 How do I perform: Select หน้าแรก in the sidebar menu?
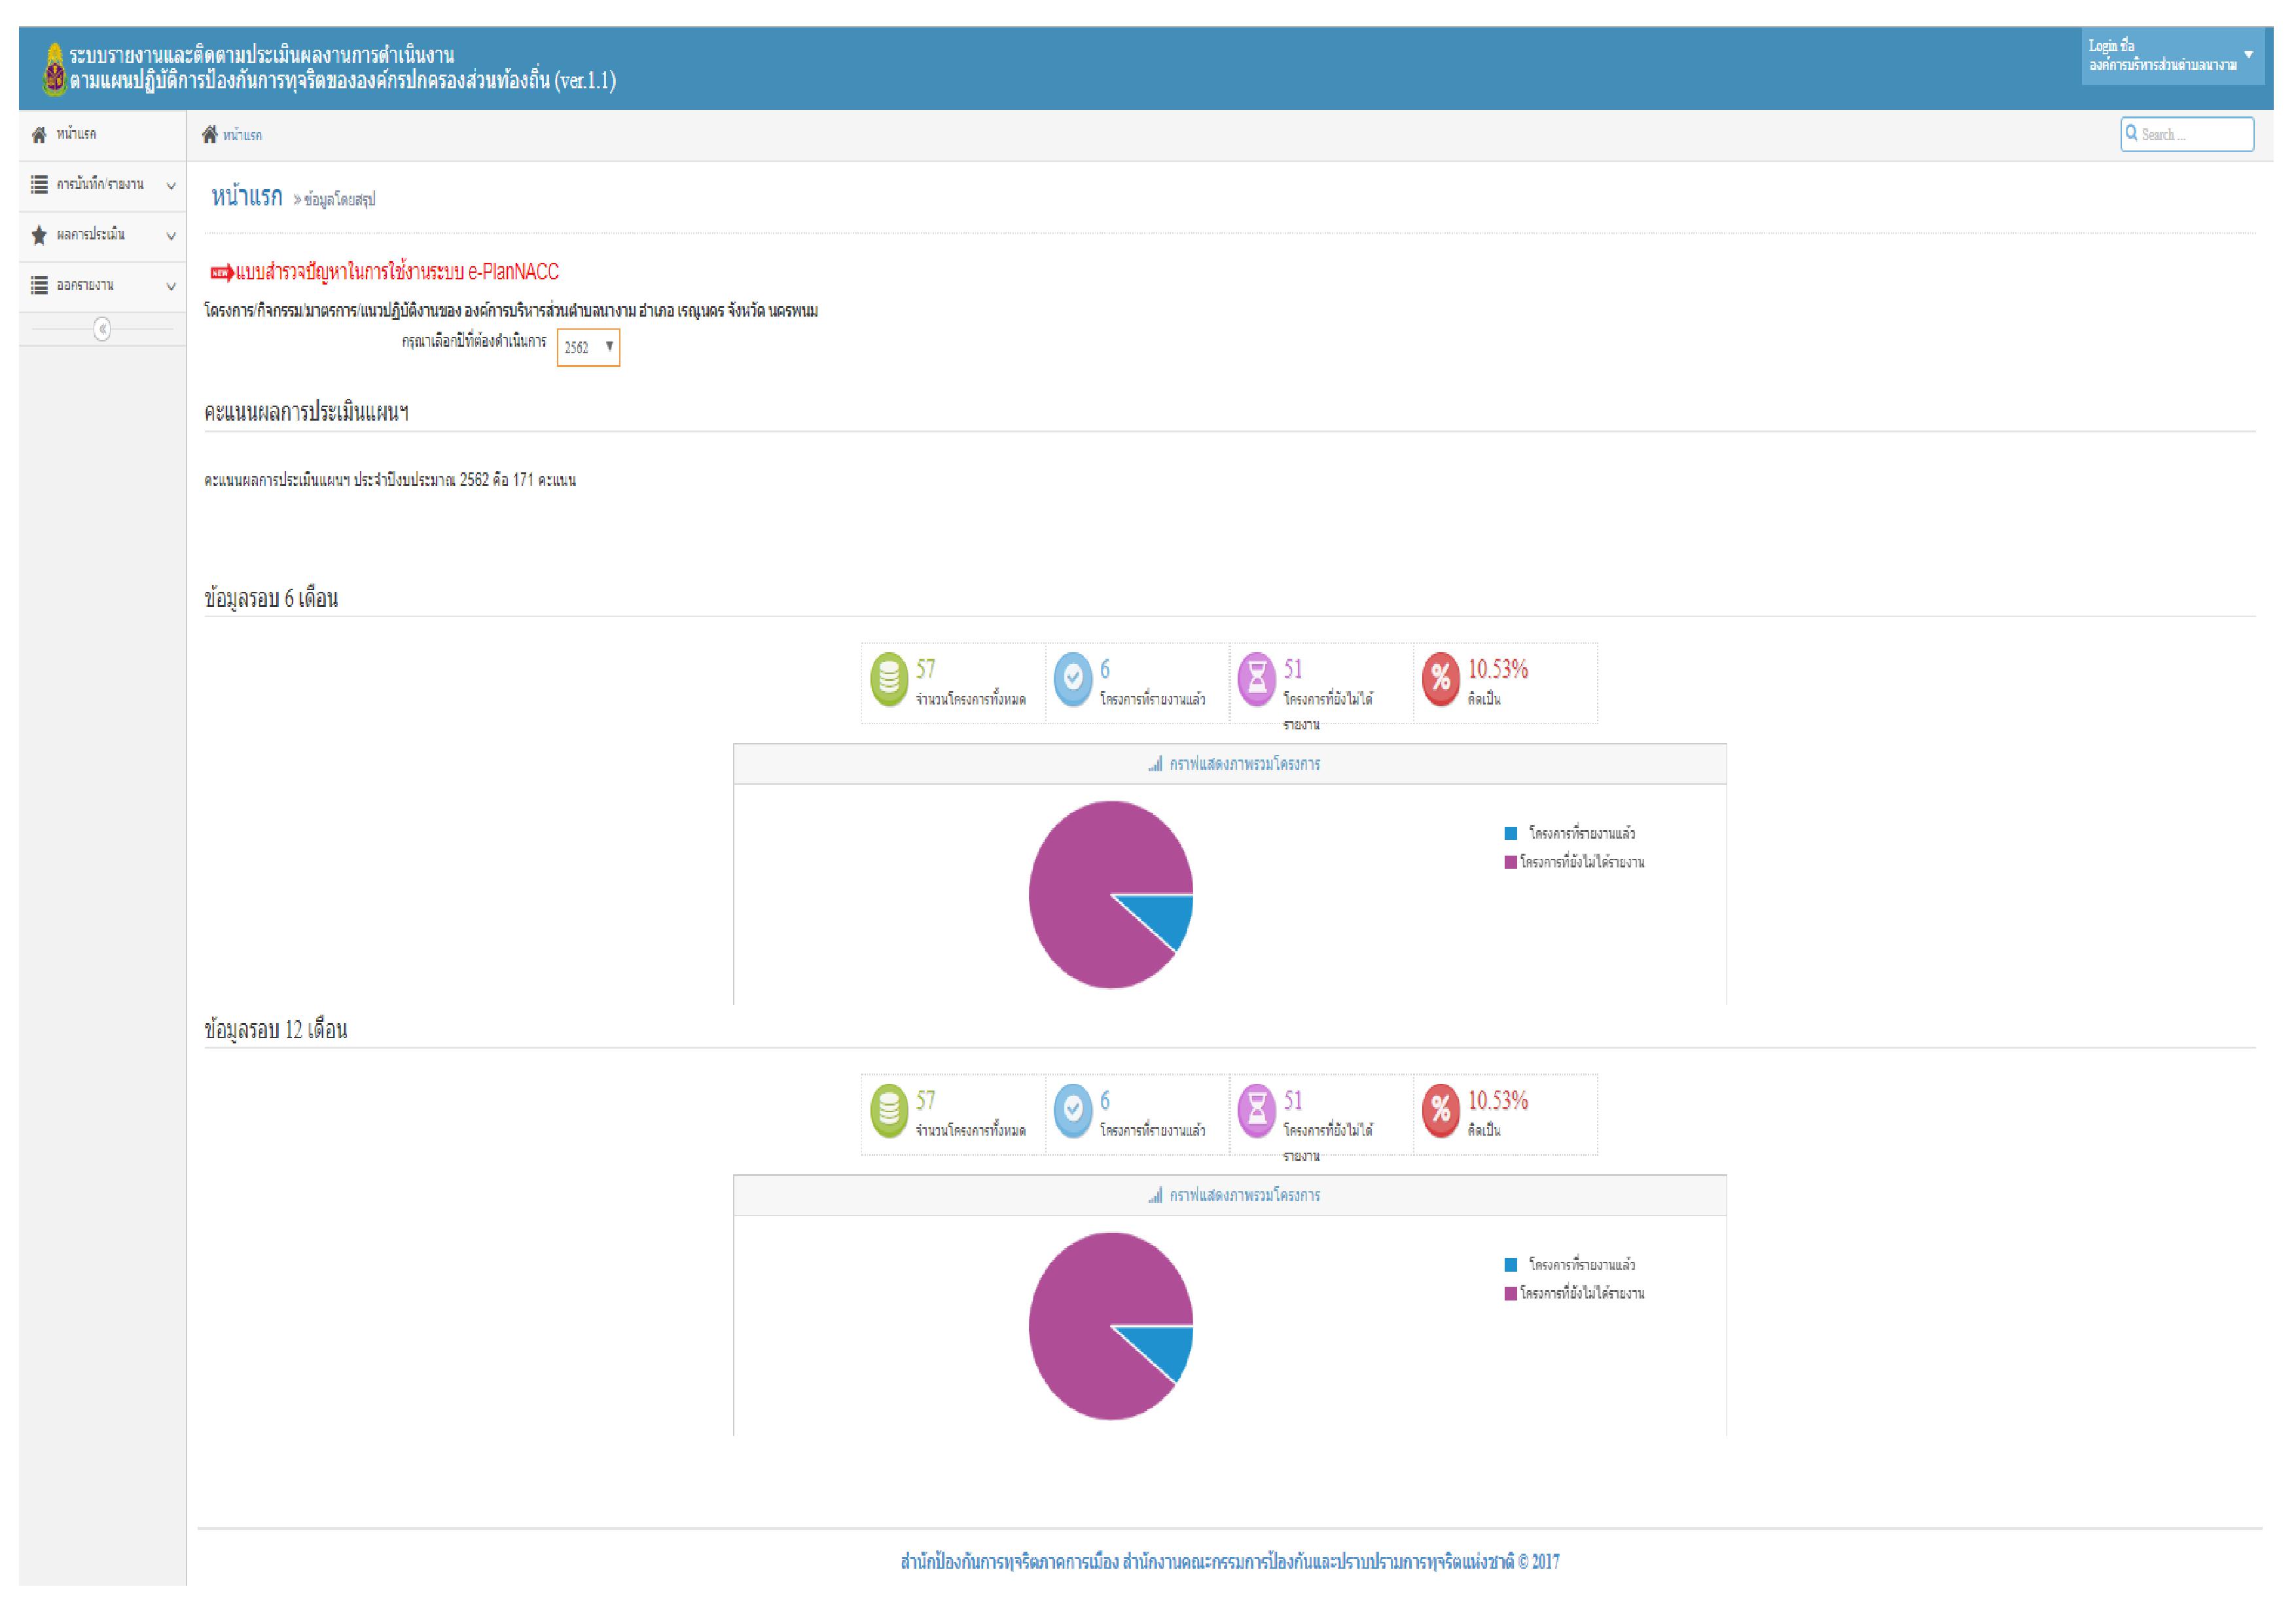76,135
